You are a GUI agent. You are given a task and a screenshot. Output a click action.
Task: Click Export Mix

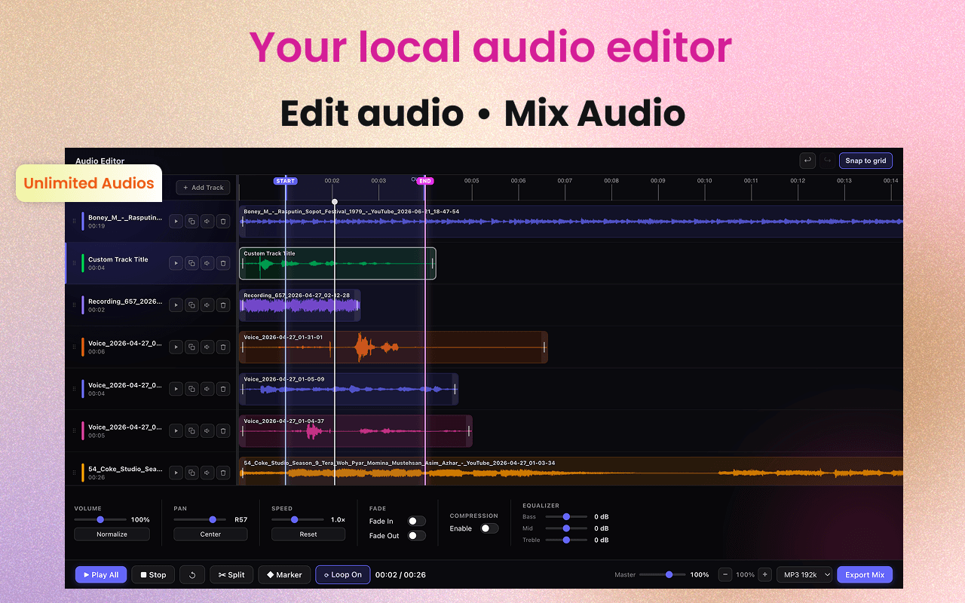(865, 574)
